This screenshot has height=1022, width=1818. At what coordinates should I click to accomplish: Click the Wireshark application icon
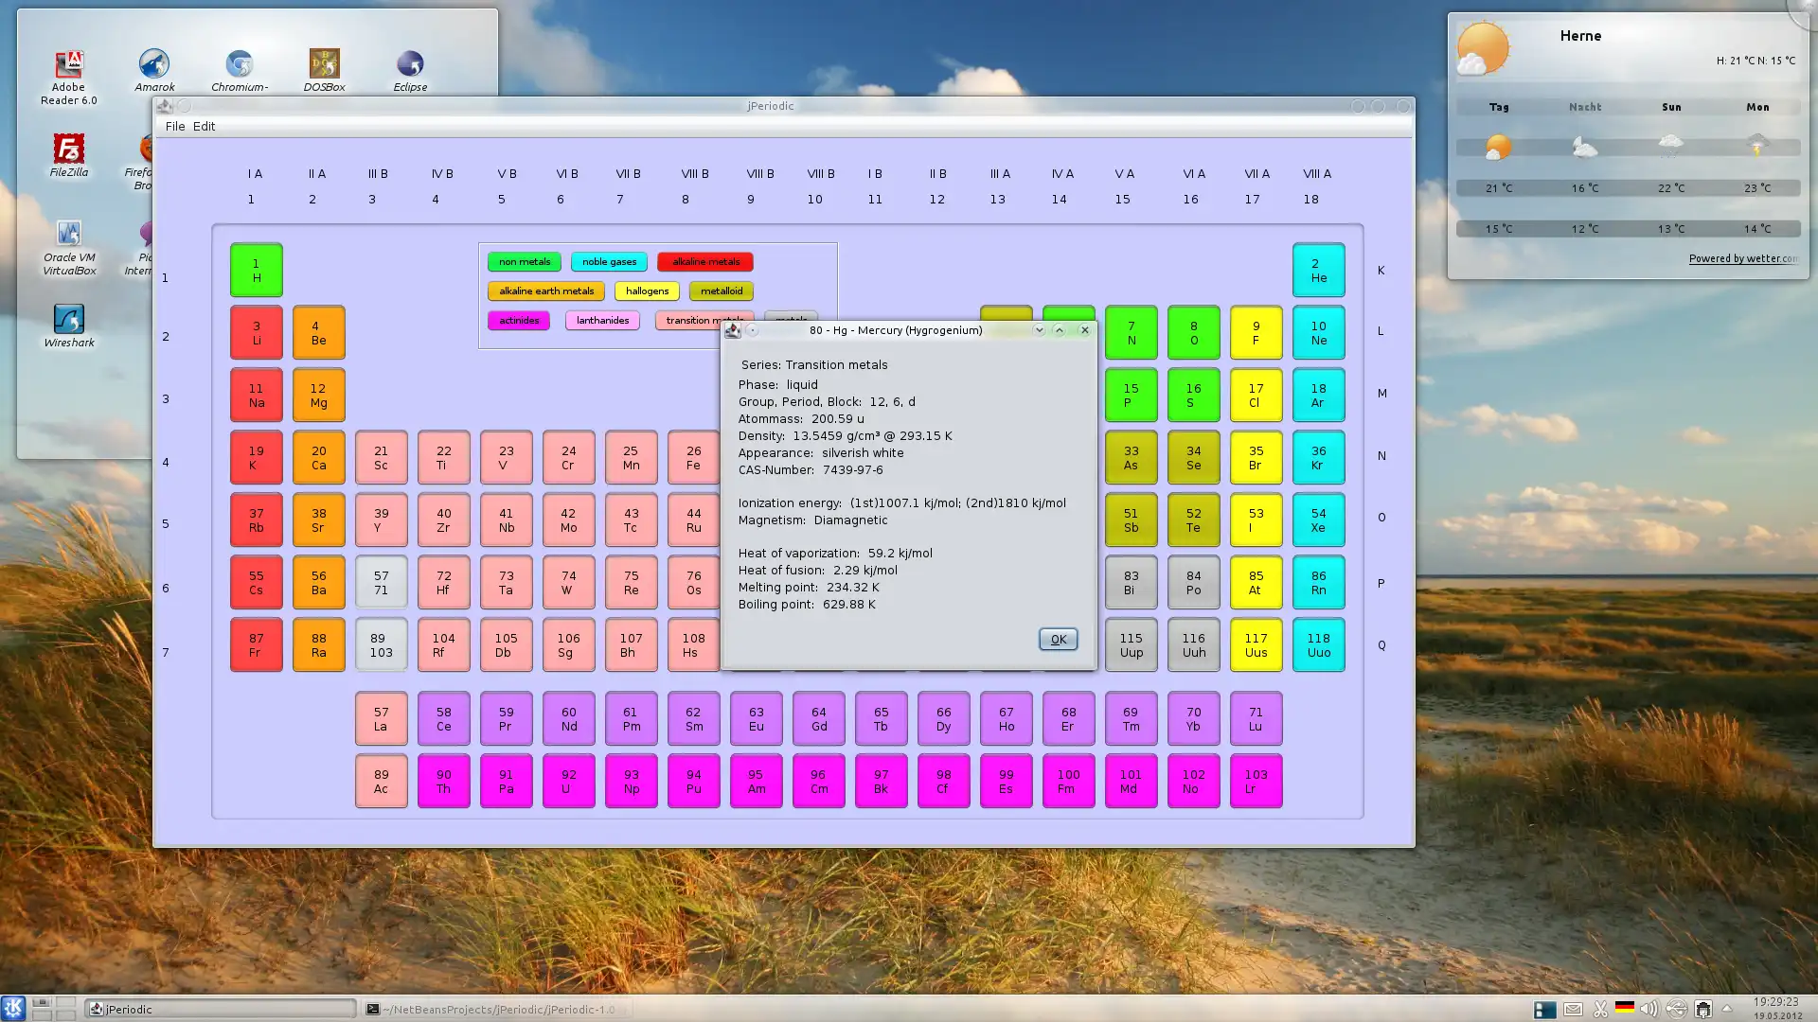[67, 318]
